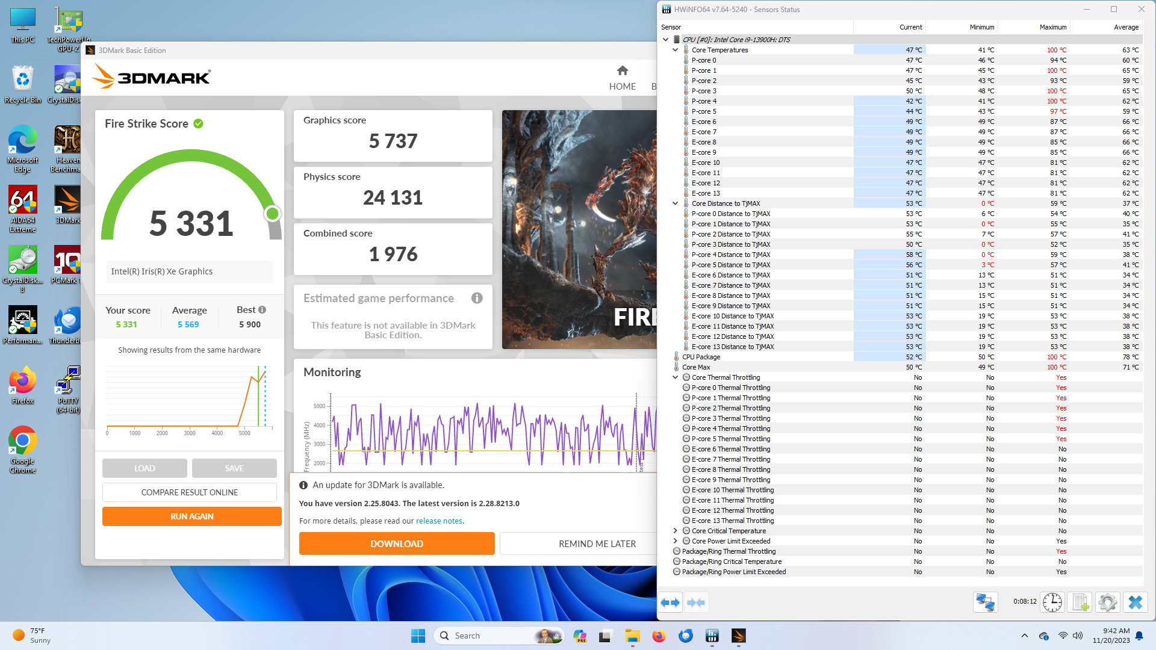Image resolution: width=1156 pixels, height=650 pixels.
Task: Click HWiNFO collapse columns arrows button
Action: [695, 602]
